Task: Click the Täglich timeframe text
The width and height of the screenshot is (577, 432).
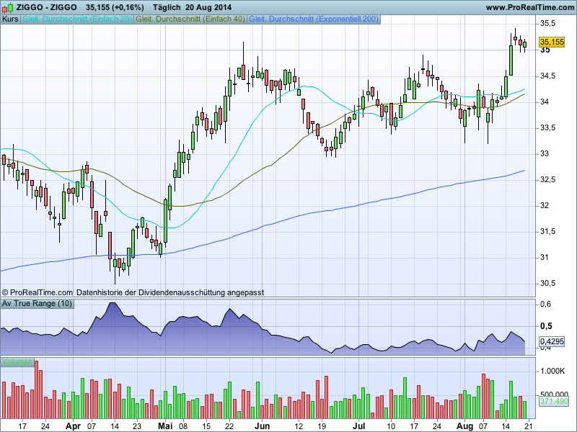Action: pyautogui.click(x=167, y=7)
